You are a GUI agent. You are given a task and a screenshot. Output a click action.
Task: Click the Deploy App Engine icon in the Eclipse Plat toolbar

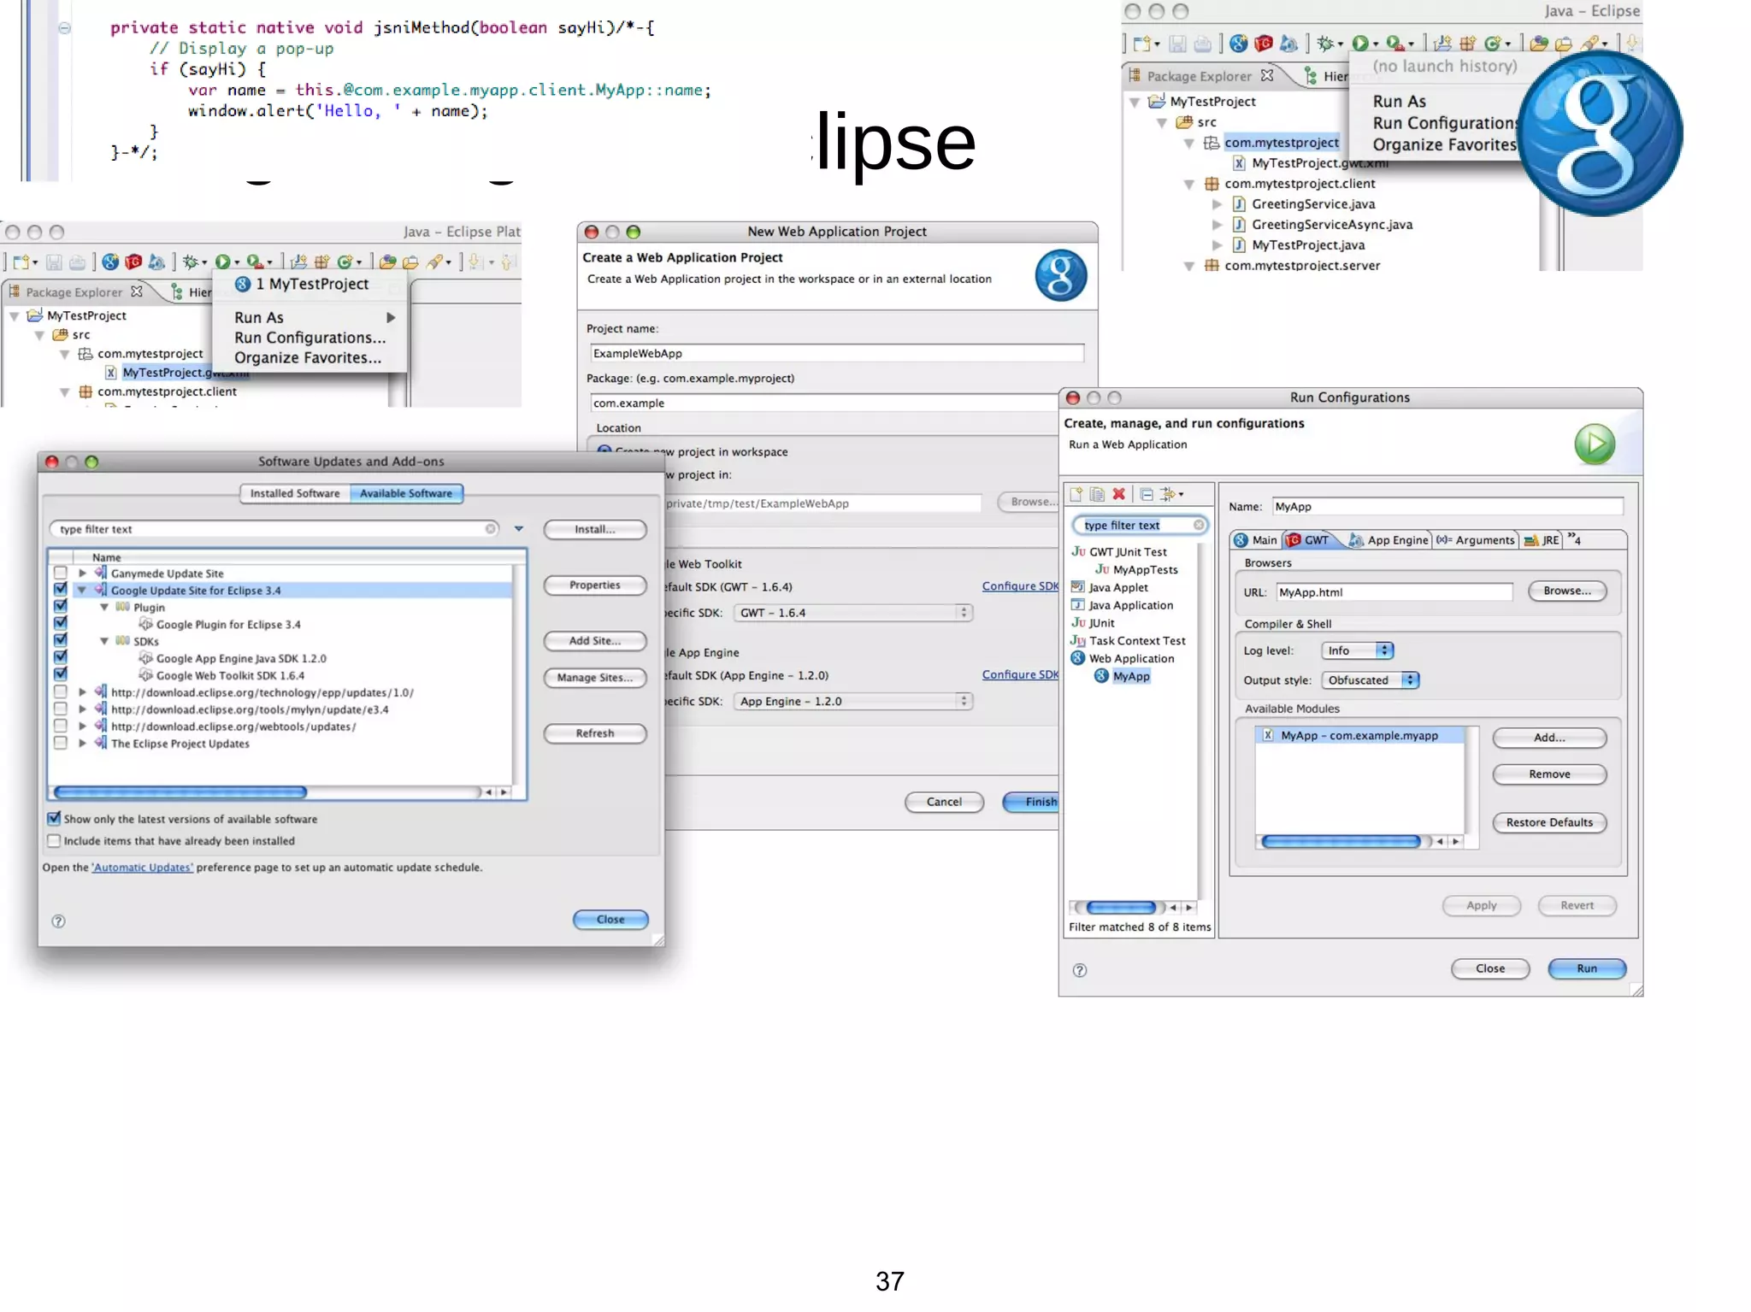(156, 262)
